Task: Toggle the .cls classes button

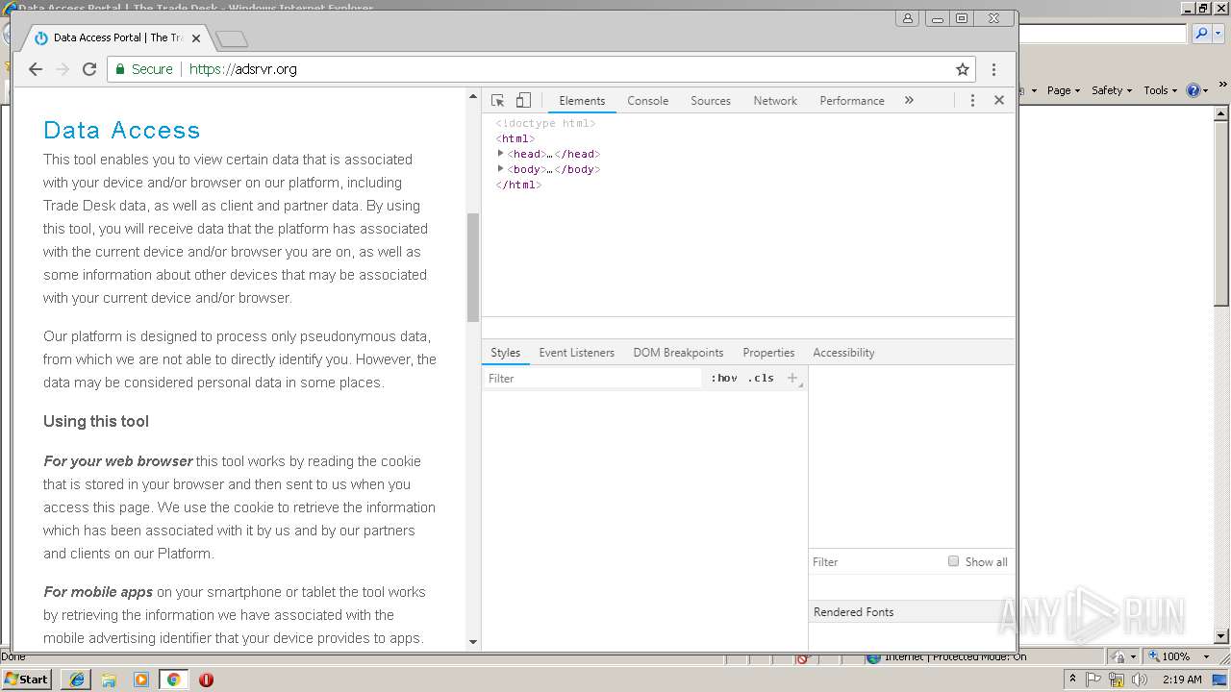Action: 761,379
